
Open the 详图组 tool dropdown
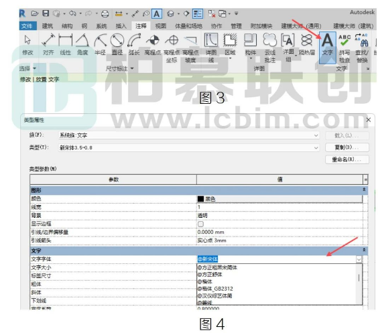tap(296, 56)
